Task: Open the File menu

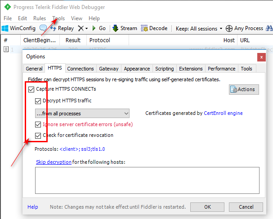Action: [x=8, y=18]
